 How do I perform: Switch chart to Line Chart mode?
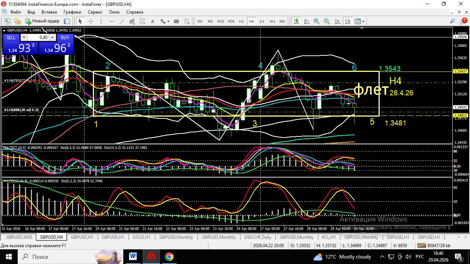306,21
